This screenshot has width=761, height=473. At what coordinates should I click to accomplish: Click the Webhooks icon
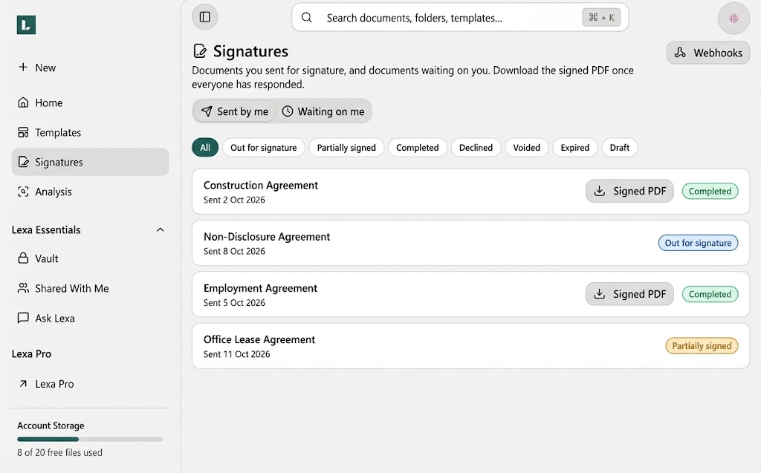tap(680, 53)
